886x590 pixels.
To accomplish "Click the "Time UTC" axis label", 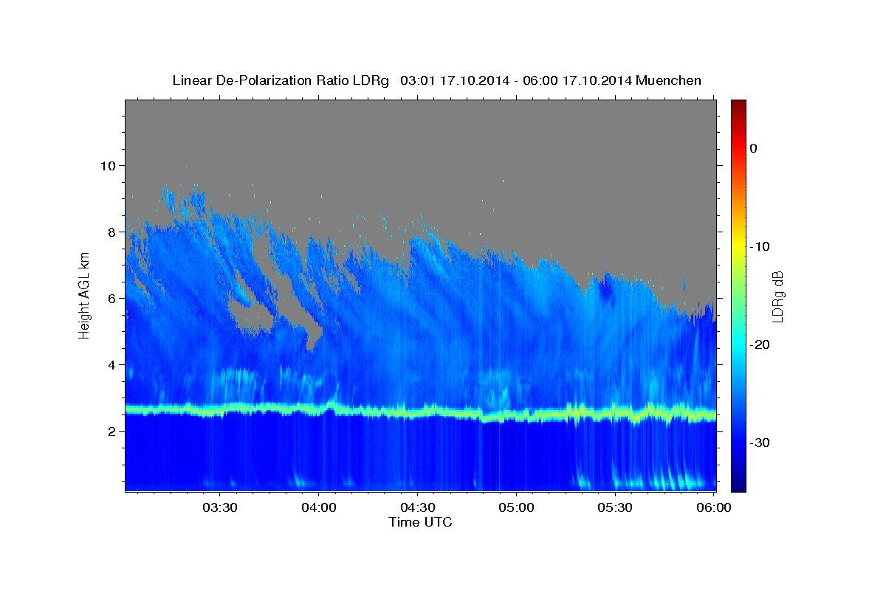I will click(x=420, y=522).
